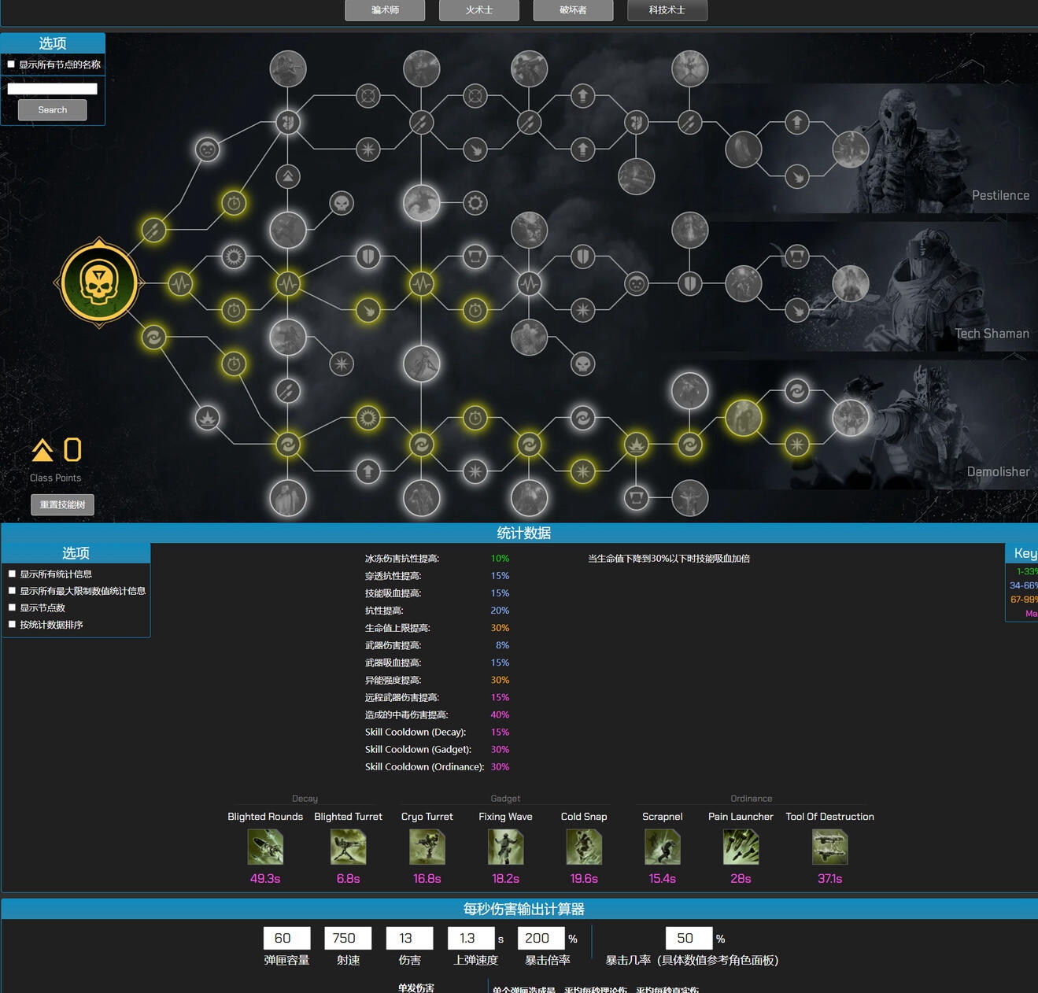Click the highlighted snowflake node before Demolisher's final node
This screenshot has width=1038, height=993.
[797, 445]
